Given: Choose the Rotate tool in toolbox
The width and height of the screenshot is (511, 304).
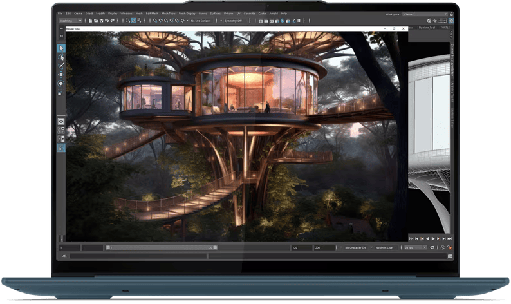Looking at the screenshot, I should (61, 83).
